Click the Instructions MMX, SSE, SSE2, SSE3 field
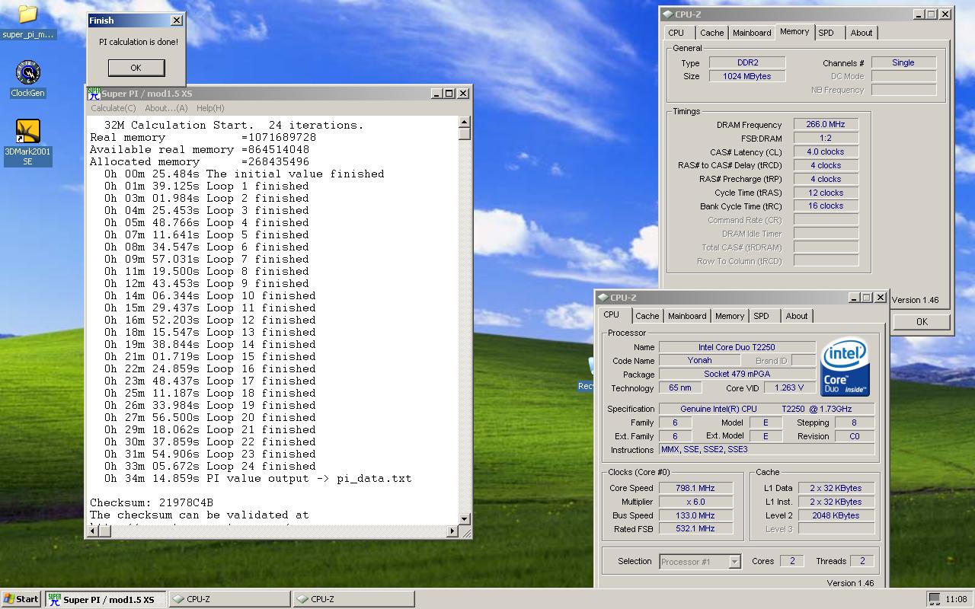 [766, 450]
